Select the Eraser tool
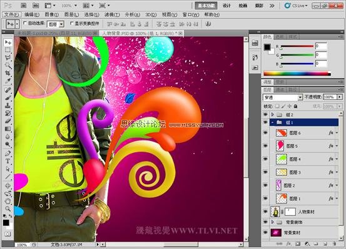This screenshot has width=346, height=249. click(x=8, y=121)
